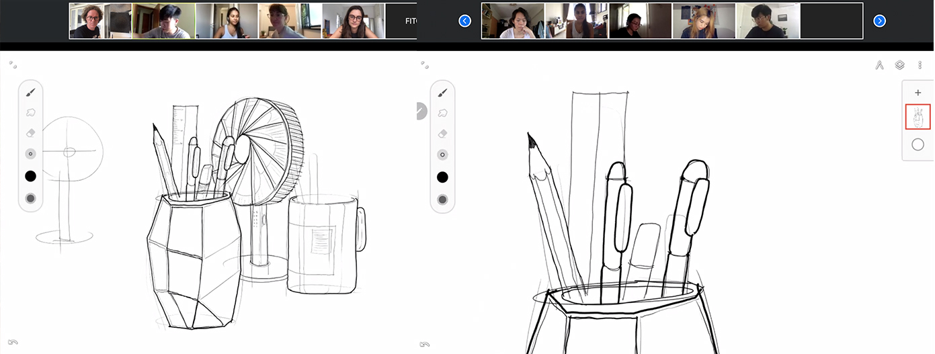
Task: Add a new layer with the plus button
Action: click(918, 93)
